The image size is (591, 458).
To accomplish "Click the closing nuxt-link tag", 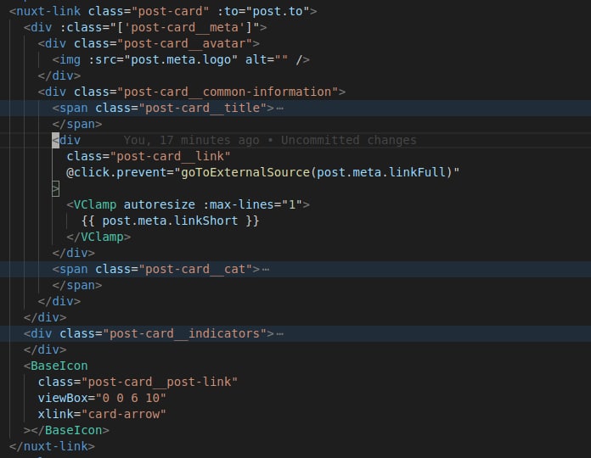I will [52, 447].
